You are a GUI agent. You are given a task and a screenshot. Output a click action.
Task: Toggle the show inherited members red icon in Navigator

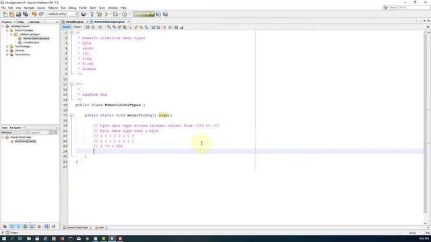tap(5, 227)
